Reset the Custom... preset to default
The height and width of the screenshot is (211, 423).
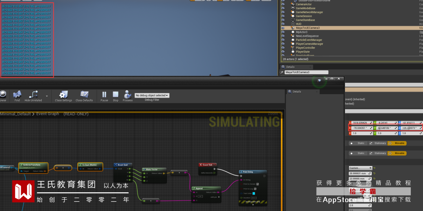pos(374,168)
